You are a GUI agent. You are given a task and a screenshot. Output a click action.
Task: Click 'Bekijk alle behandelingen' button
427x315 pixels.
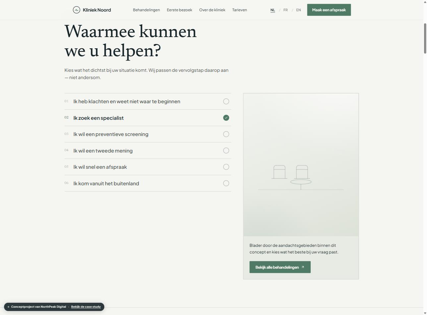pos(280,267)
